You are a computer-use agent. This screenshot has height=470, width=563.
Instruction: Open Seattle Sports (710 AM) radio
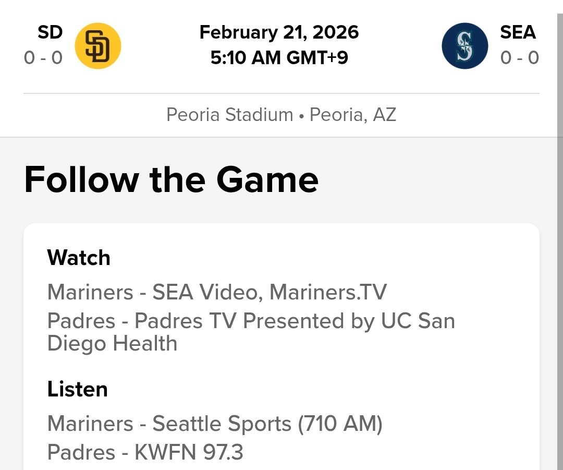tap(267, 424)
